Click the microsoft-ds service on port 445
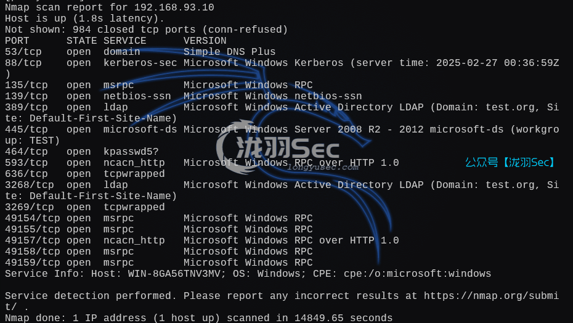The height and width of the screenshot is (323, 573). click(x=140, y=129)
